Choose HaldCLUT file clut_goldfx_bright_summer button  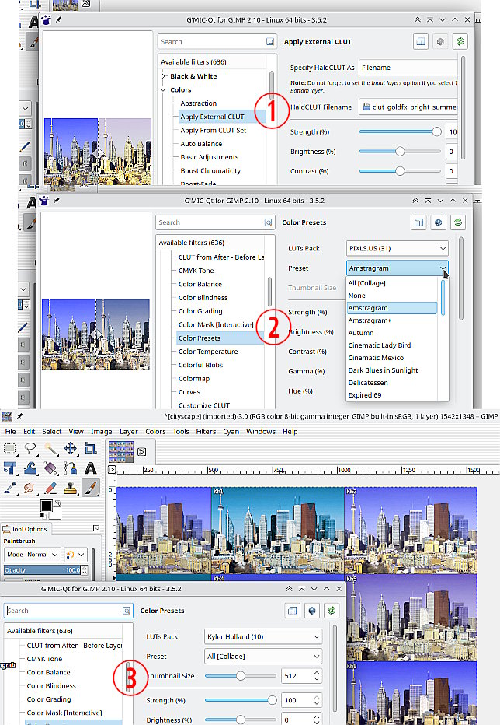click(x=409, y=107)
